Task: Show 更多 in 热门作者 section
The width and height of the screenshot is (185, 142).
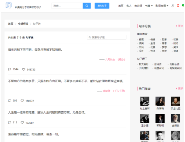Action: (179, 89)
